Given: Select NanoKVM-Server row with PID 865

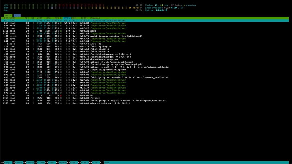Looking at the screenshot, I should point(145,23).
